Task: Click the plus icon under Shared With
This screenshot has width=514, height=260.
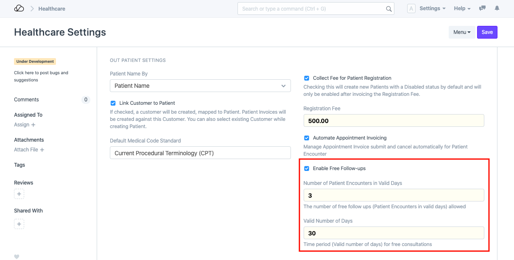Action: (19, 224)
